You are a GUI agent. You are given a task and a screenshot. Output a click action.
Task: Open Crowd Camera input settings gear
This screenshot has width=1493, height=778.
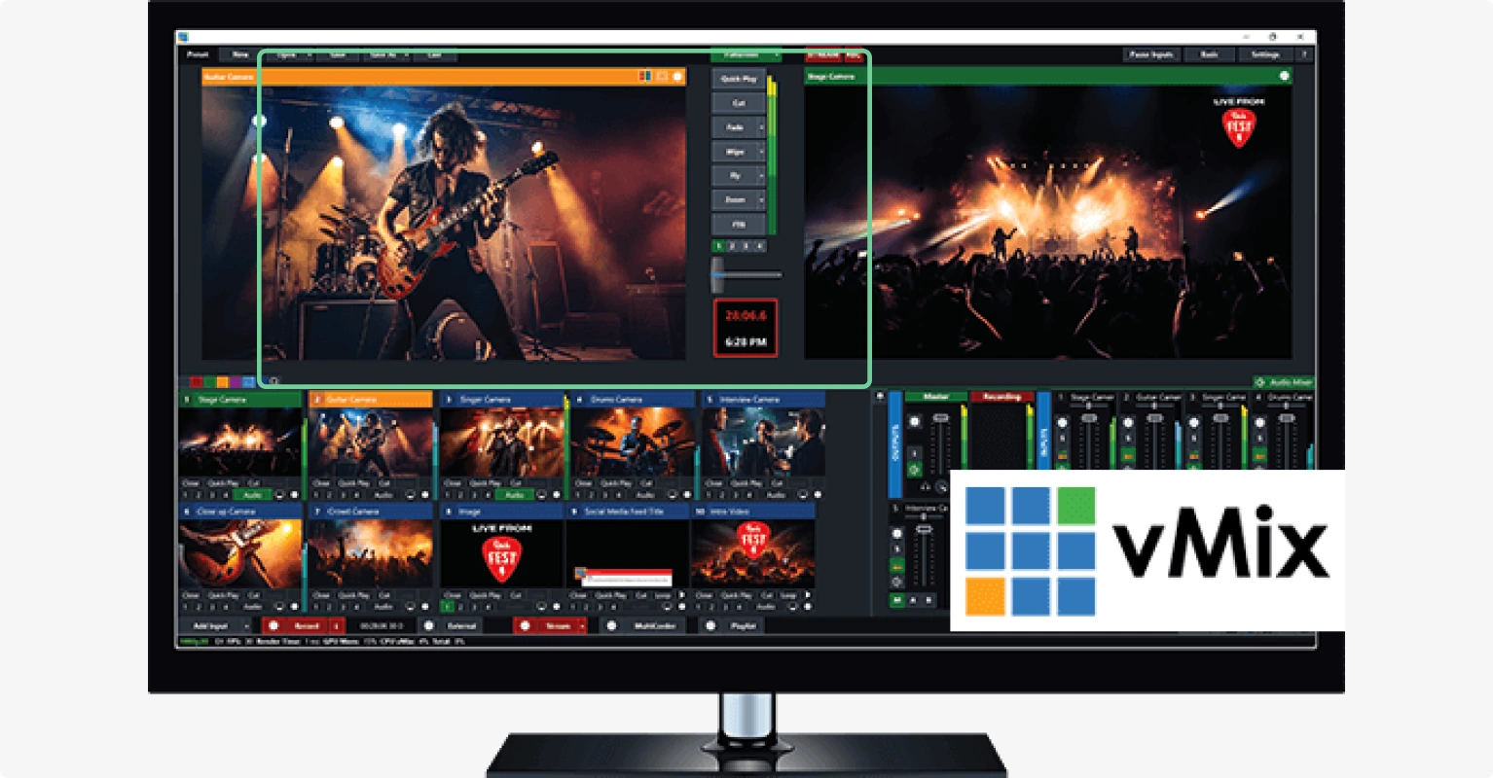425,606
